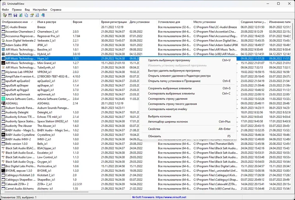Click the green icon of Arturia Software Center
Screen dimensions: 295x200
pyautogui.click(x=3, y=99)
